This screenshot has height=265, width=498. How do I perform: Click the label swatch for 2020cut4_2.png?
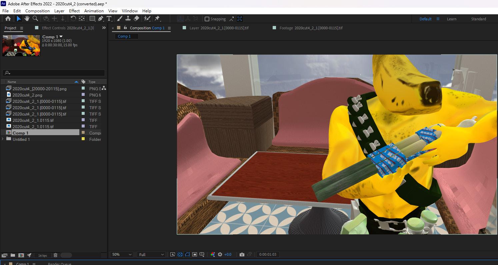[x=83, y=95]
